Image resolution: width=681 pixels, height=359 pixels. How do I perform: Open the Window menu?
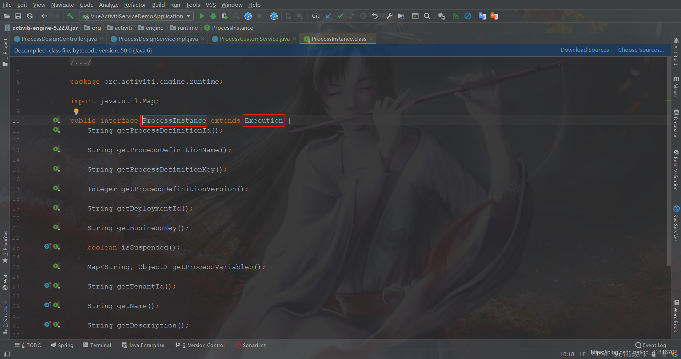point(232,5)
